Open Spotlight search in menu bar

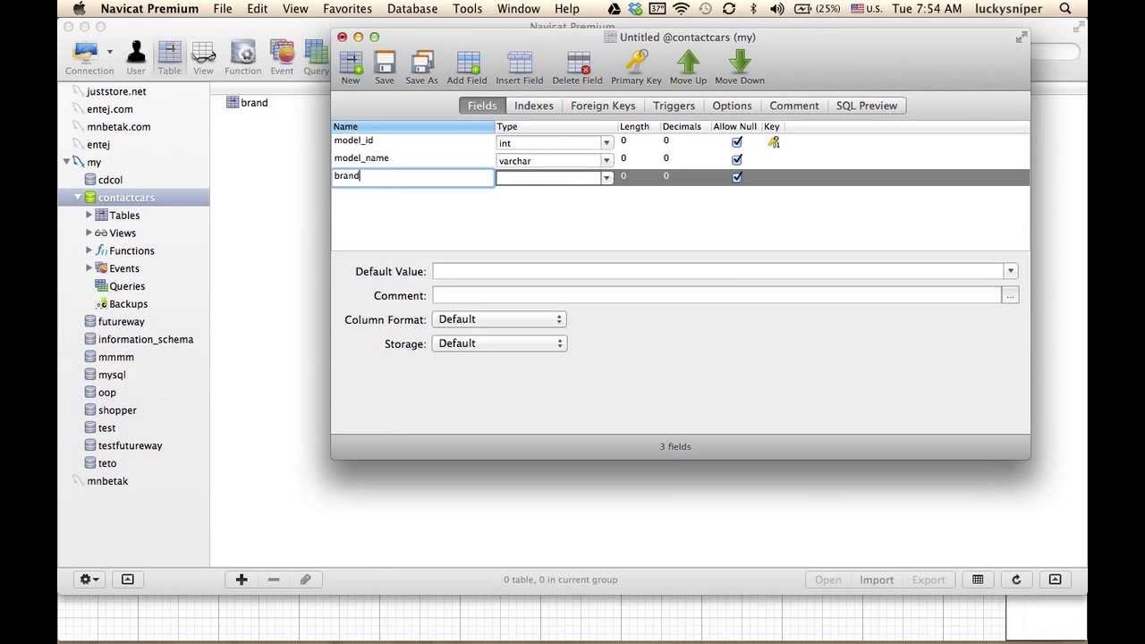tap(1065, 9)
